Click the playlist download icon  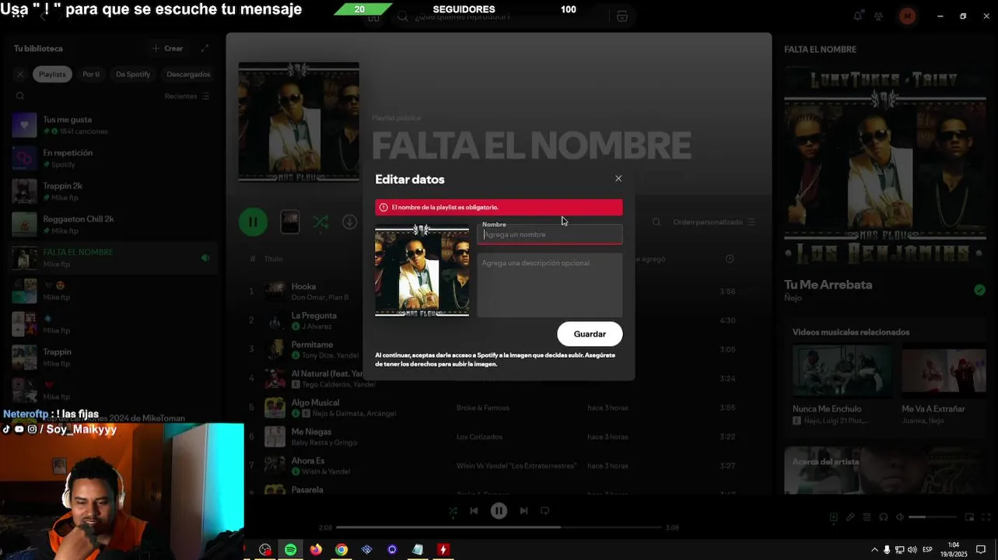point(350,222)
